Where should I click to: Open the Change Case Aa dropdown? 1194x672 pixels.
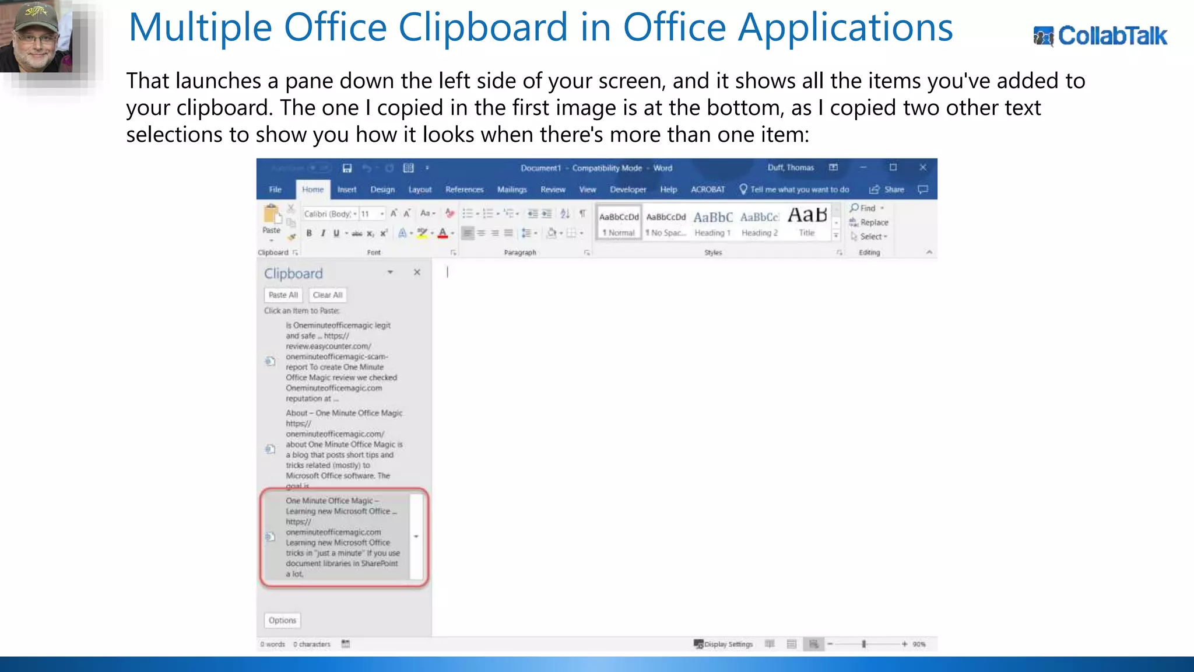point(428,213)
